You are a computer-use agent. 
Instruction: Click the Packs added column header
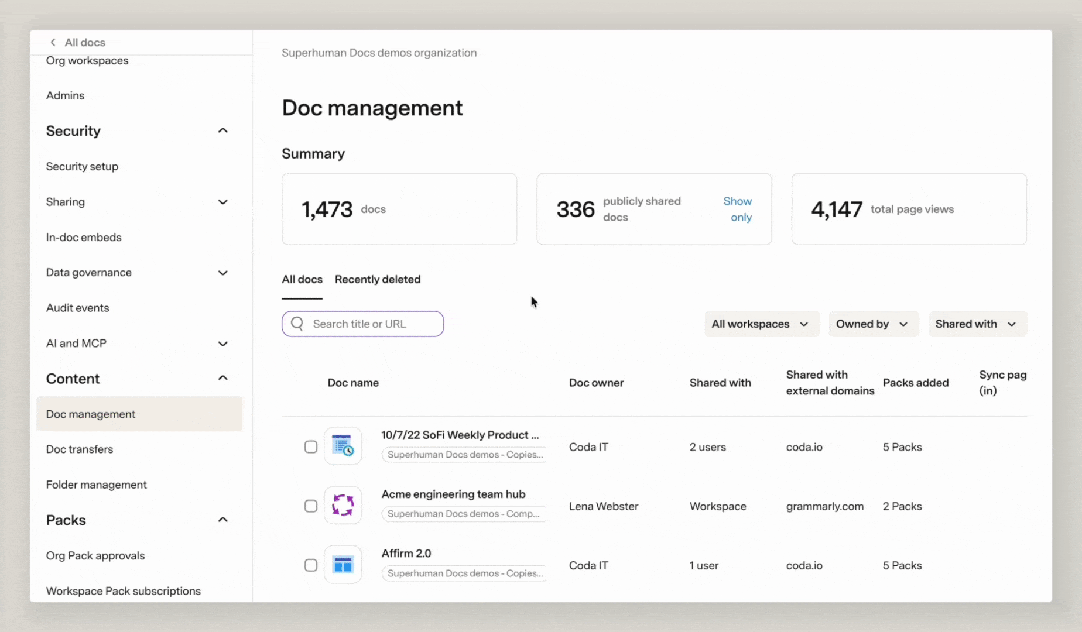(x=916, y=383)
